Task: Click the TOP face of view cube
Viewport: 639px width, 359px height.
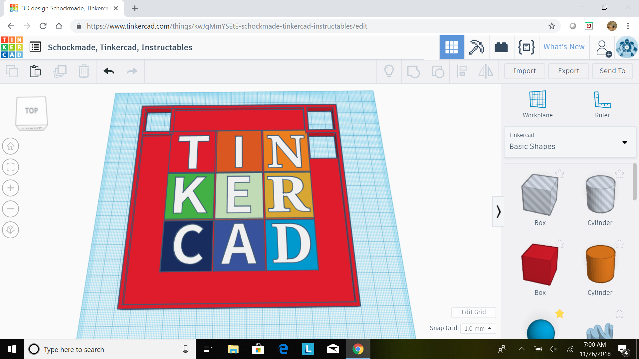Action: click(x=32, y=111)
